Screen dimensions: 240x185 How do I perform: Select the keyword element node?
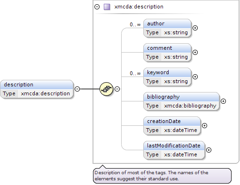point(167,77)
